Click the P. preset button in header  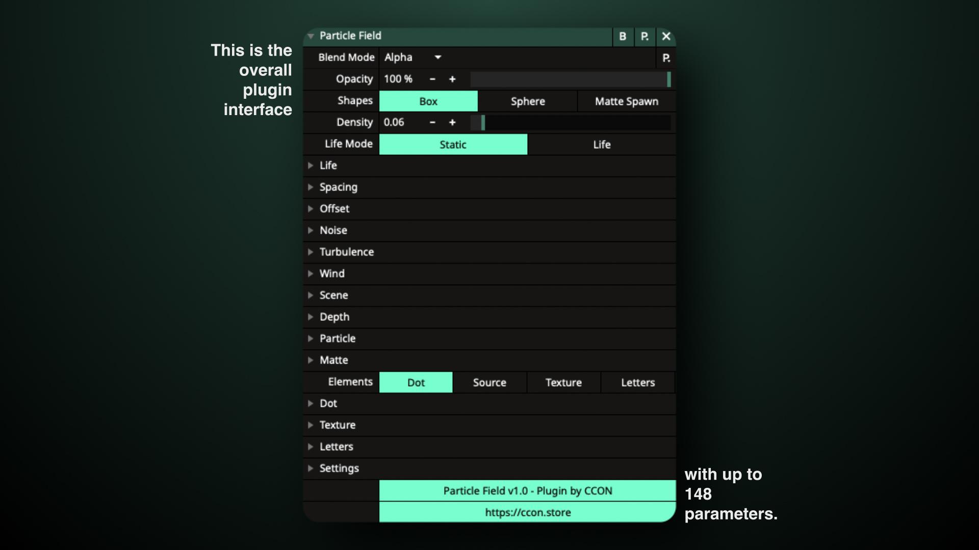coord(645,37)
